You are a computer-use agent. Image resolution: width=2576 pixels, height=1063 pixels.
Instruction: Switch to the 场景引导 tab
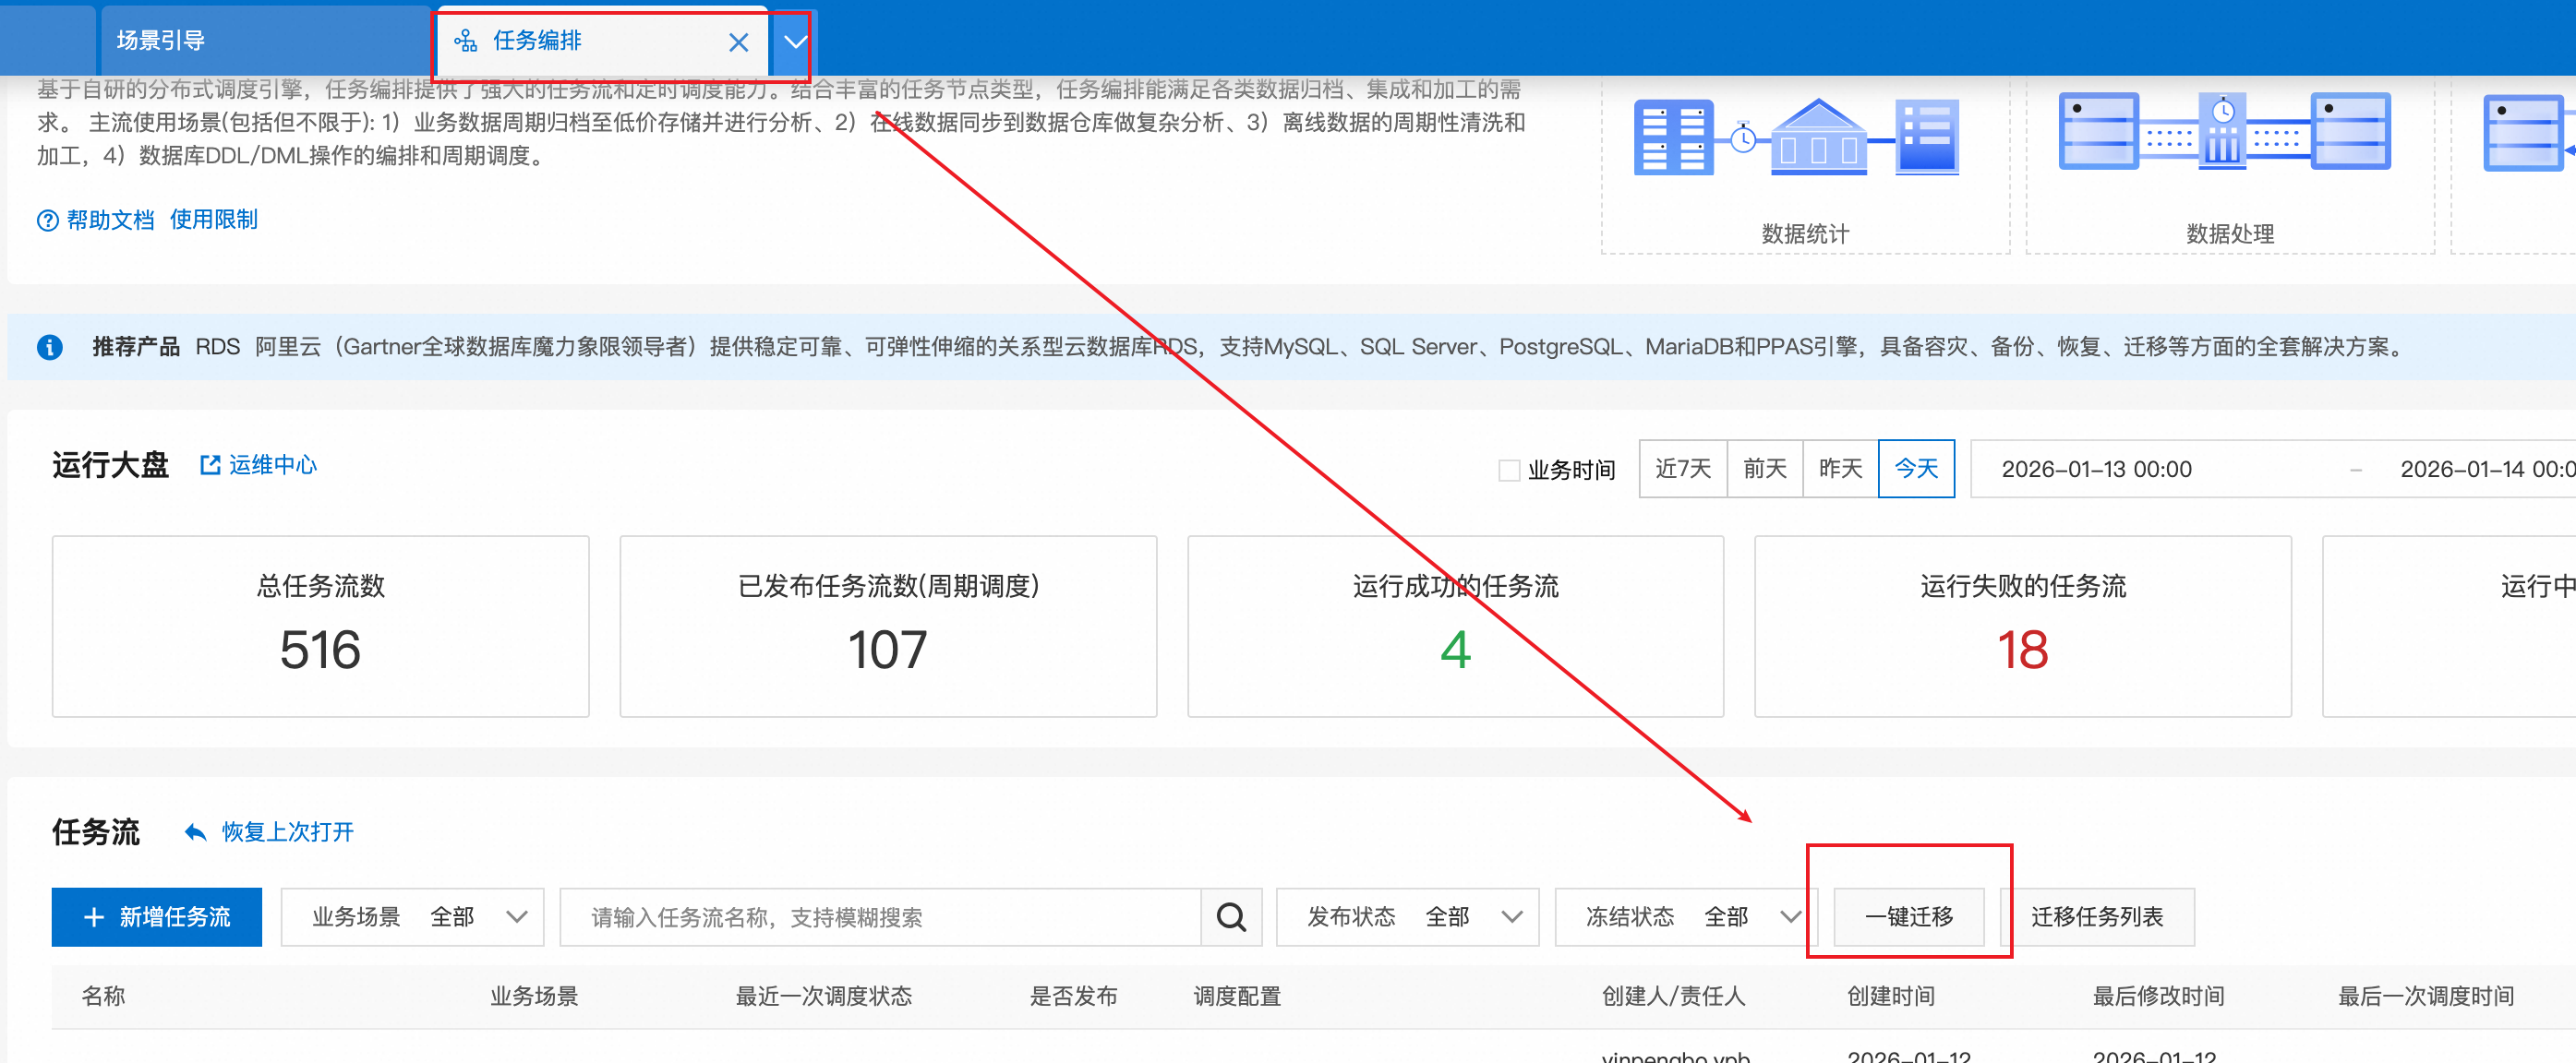click(161, 39)
